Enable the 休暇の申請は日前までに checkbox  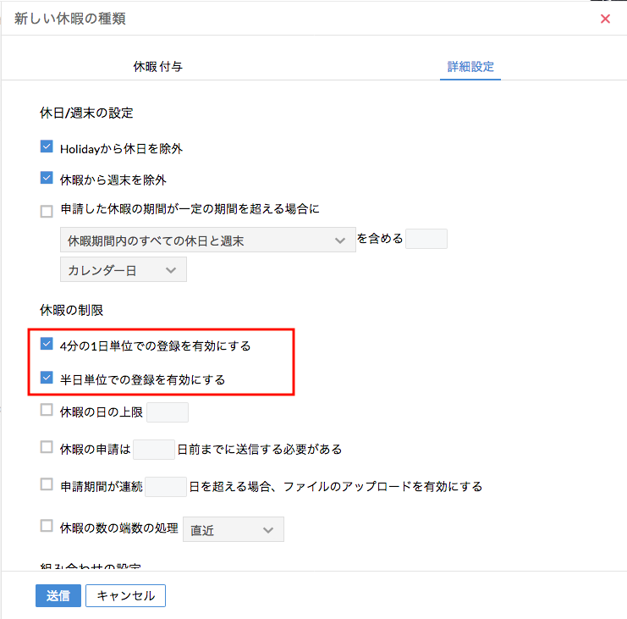(47, 447)
